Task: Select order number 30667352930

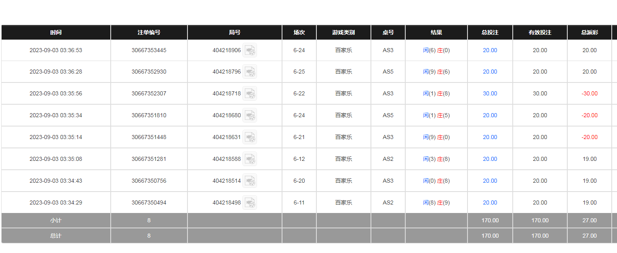Action: click(149, 72)
